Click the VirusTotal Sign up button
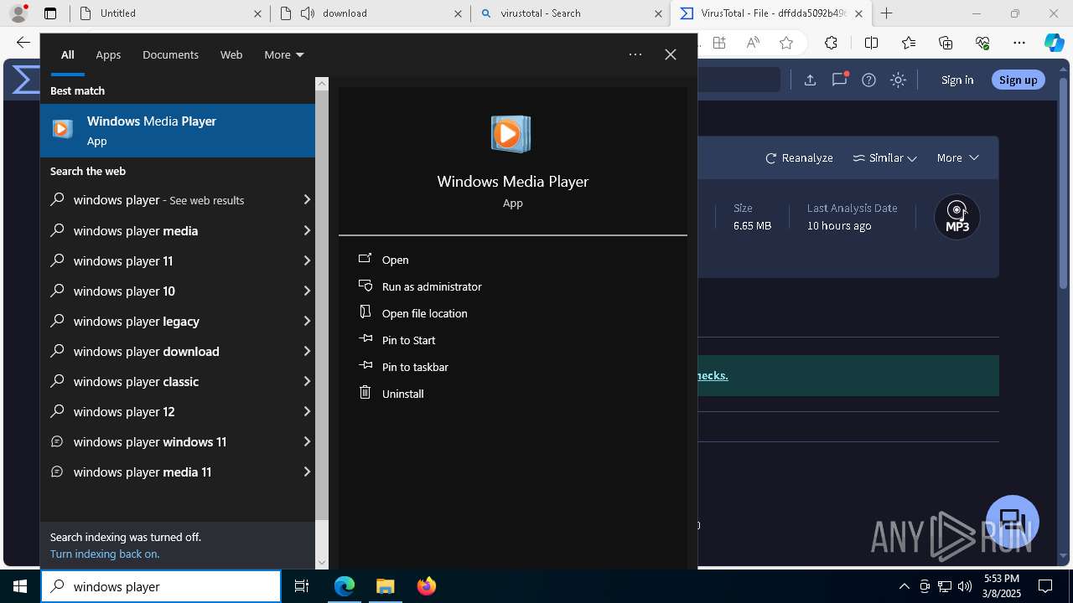This screenshot has width=1073, height=603. [1019, 80]
